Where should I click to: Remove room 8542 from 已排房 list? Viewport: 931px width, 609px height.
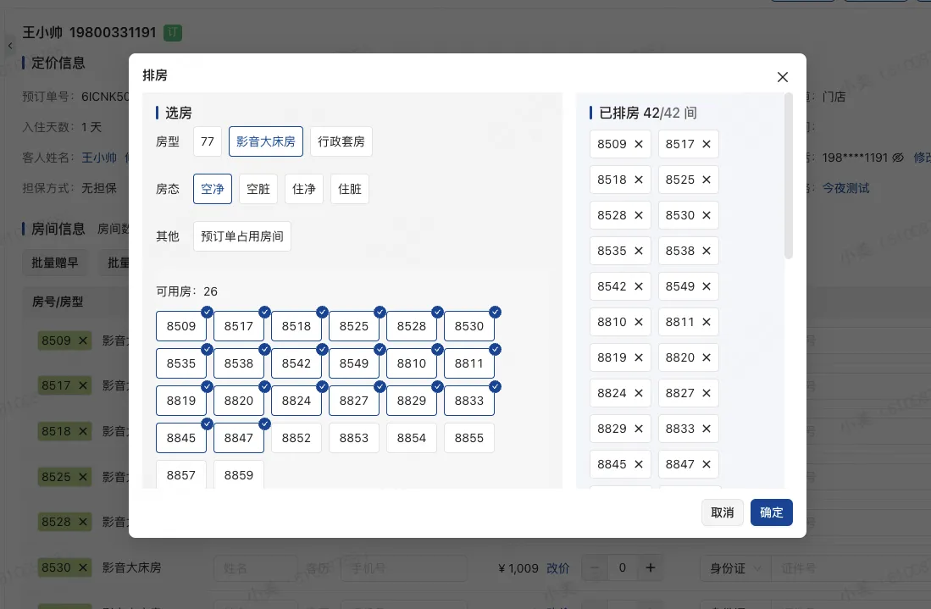point(638,286)
